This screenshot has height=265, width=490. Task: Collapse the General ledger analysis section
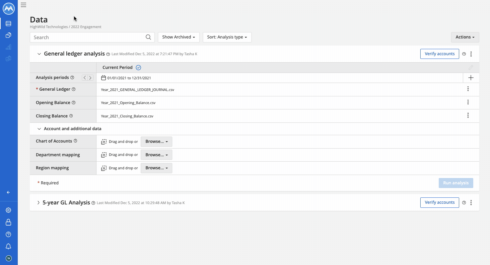tap(39, 54)
